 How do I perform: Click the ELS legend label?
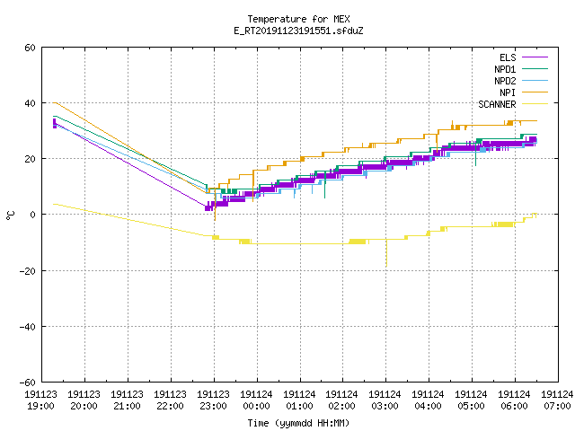point(508,57)
